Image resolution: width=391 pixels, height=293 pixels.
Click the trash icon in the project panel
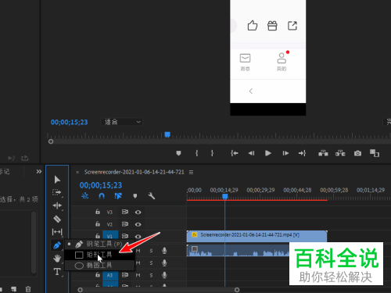click(x=28, y=289)
